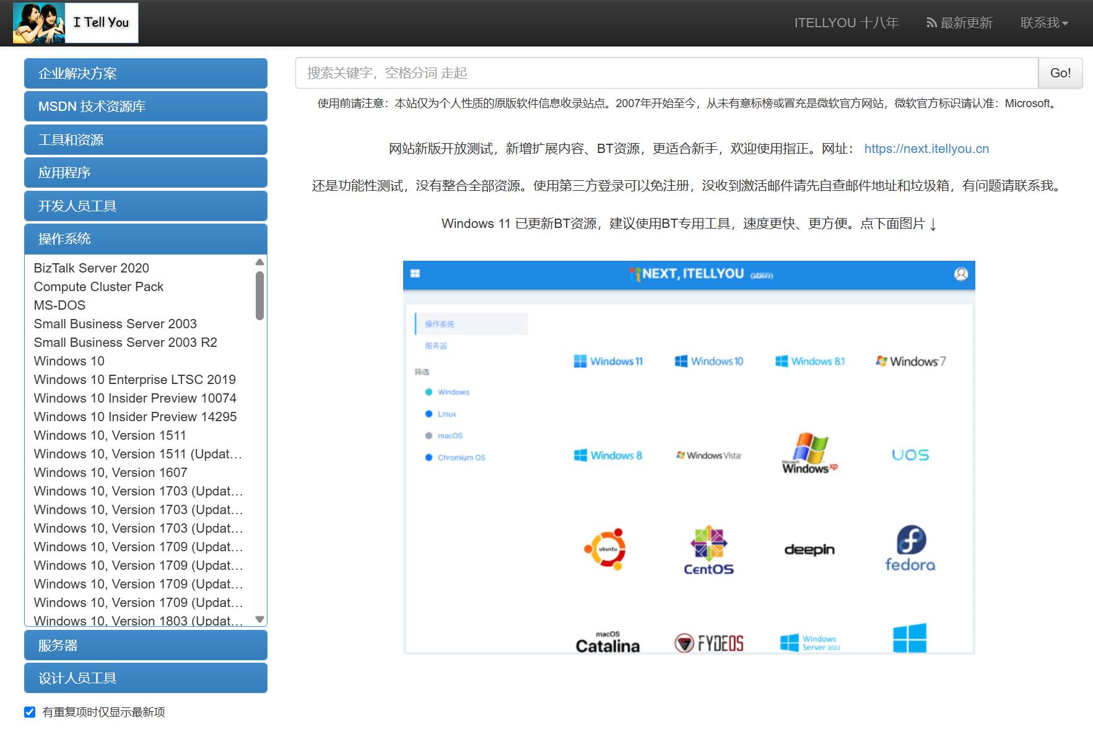Viewport: 1093px width, 729px height.
Task: Expand the 开发人员工具 category
Action: (x=146, y=206)
